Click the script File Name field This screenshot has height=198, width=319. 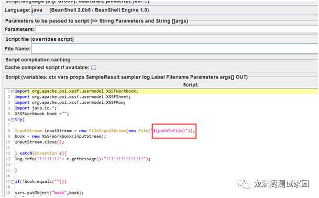[x=174, y=49]
